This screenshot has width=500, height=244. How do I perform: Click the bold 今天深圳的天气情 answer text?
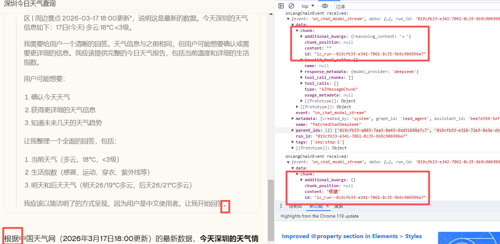(x=229, y=239)
